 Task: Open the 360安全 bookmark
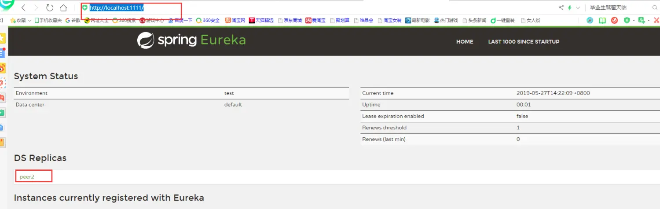208,20
